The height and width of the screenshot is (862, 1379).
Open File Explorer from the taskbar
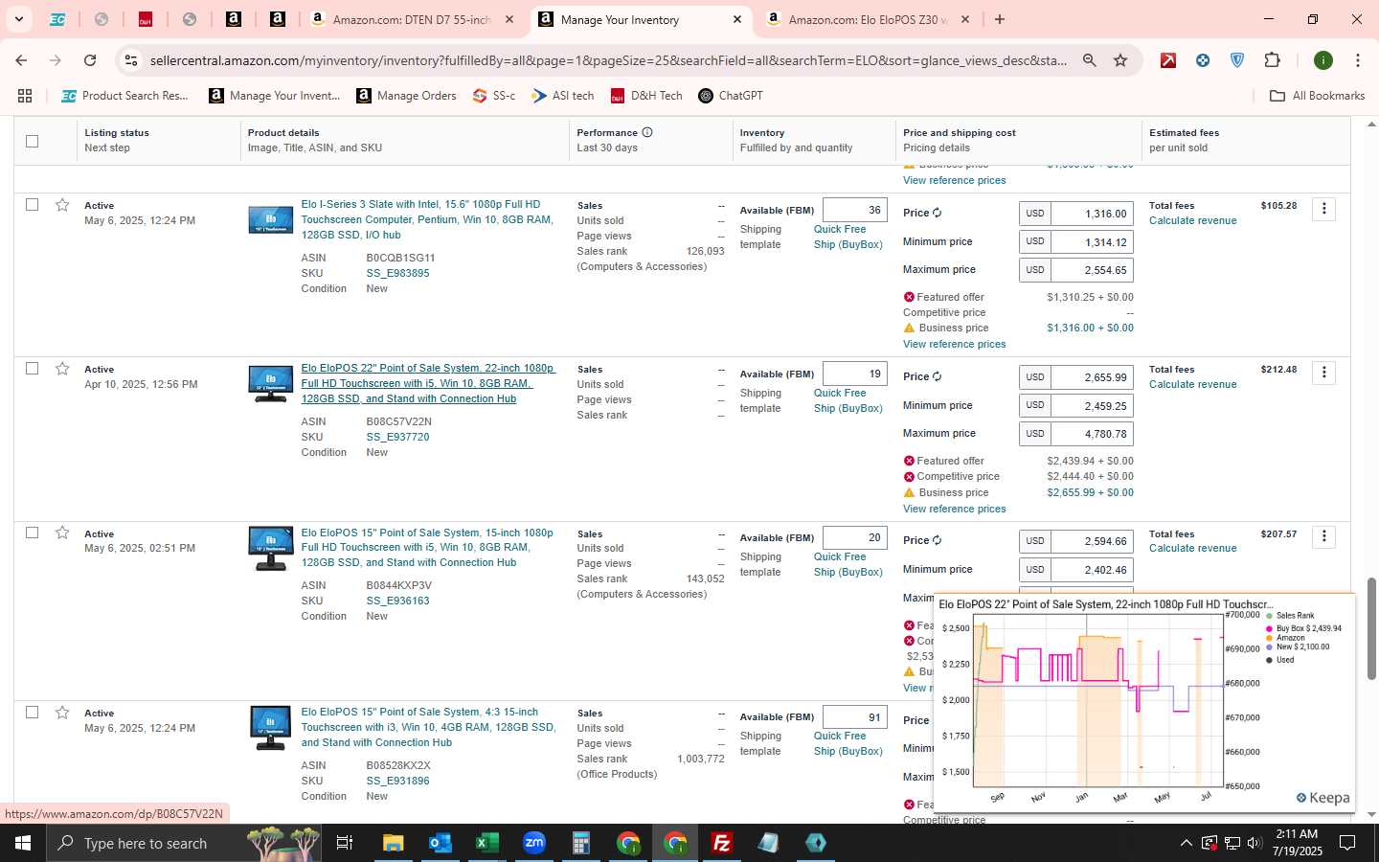pos(393,843)
